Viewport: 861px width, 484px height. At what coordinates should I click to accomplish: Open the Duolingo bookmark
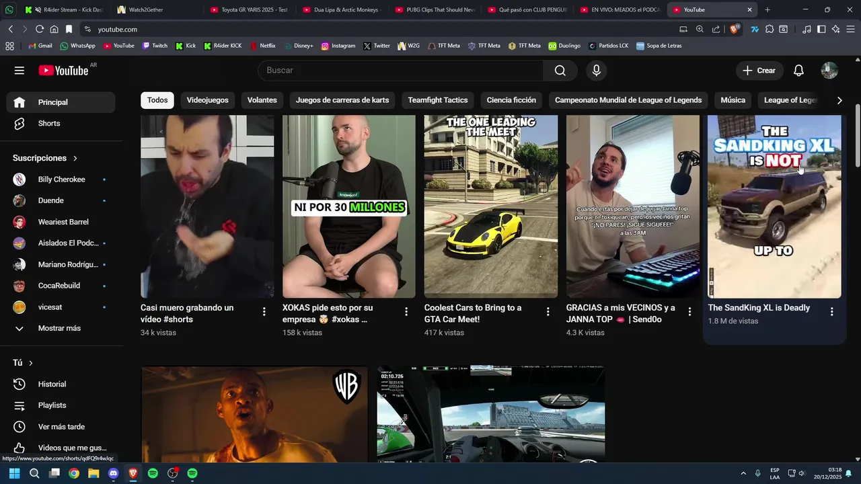pyautogui.click(x=564, y=46)
